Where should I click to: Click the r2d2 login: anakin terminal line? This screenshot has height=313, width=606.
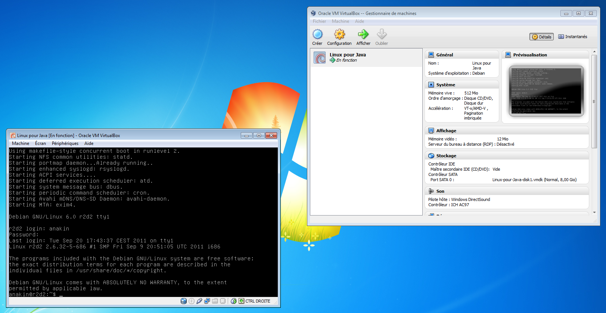click(x=39, y=229)
